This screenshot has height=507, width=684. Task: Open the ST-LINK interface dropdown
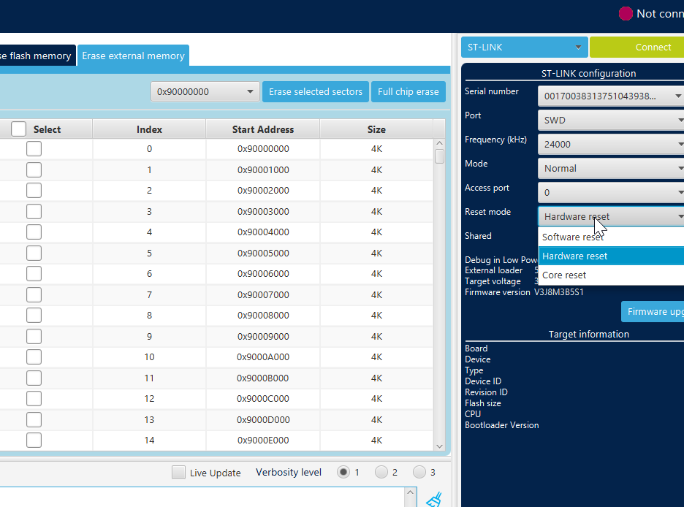(x=525, y=47)
